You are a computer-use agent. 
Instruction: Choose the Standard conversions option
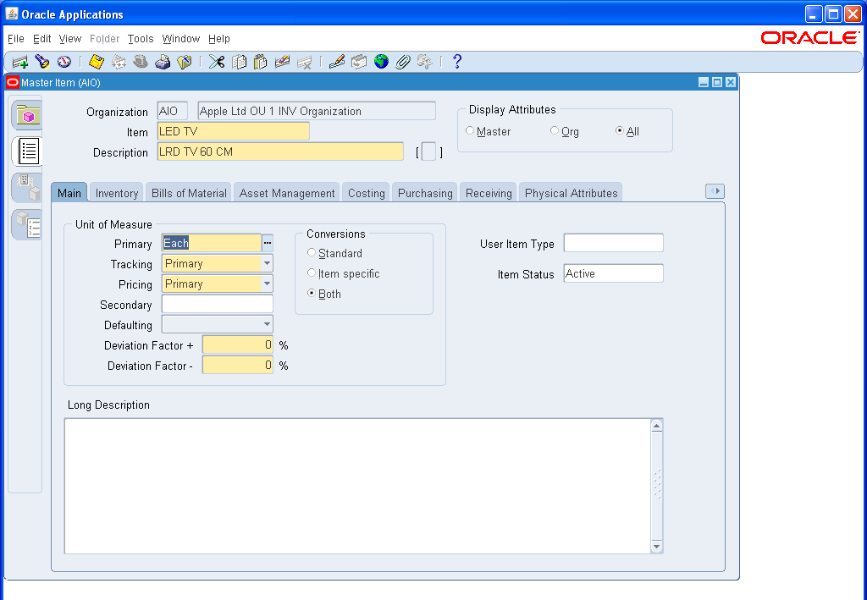(312, 253)
